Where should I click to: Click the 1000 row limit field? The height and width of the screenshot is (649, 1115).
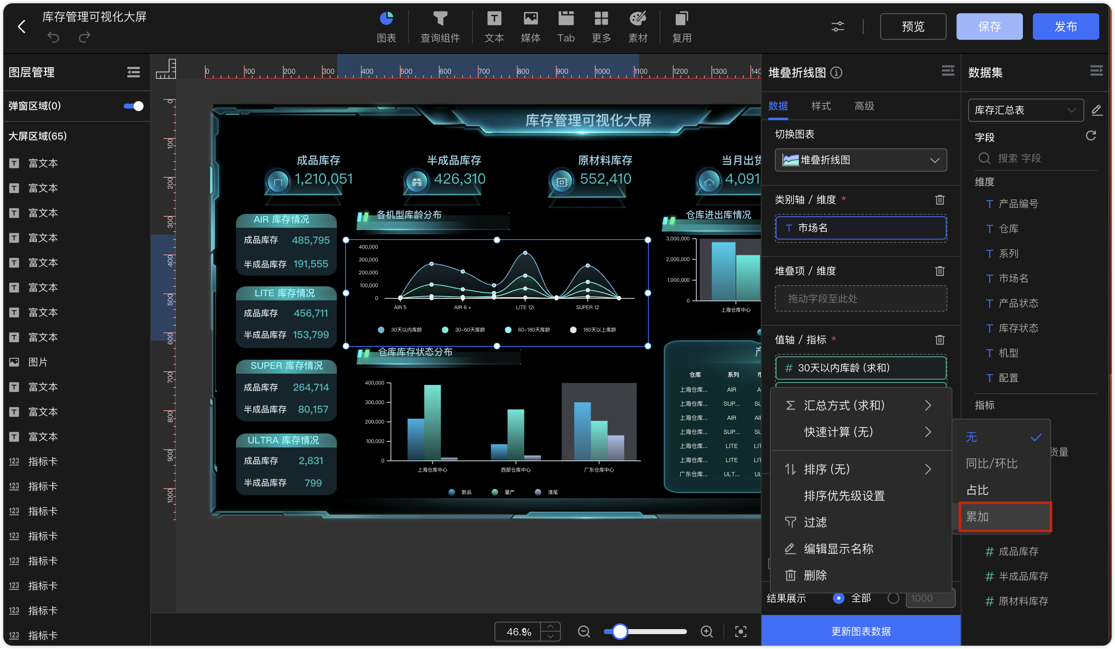930,598
